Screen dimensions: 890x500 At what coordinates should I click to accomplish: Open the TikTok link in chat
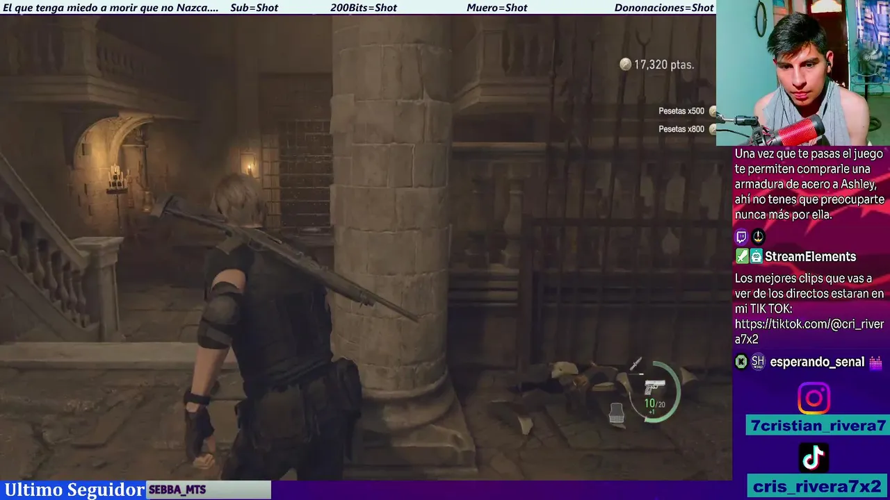pos(809,331)
